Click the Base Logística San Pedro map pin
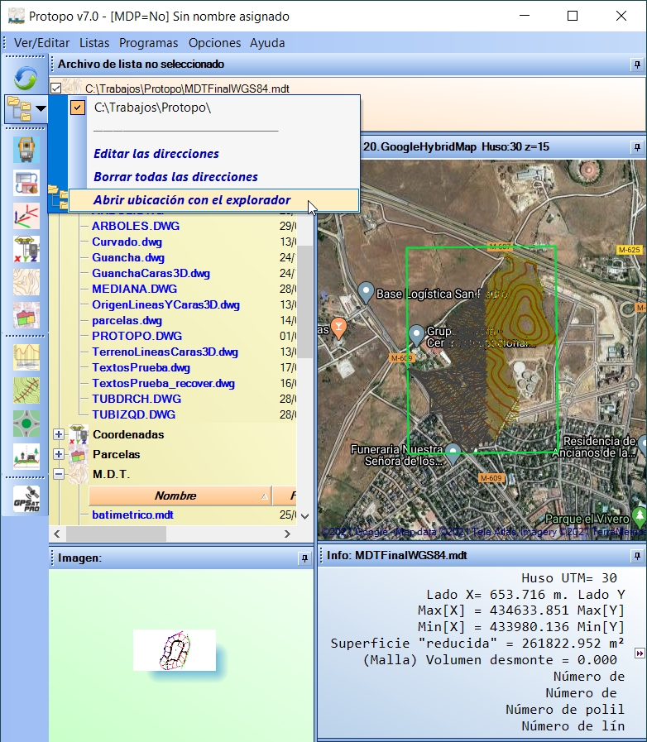Viewport: 647px width, 742px height. [366, 292]
